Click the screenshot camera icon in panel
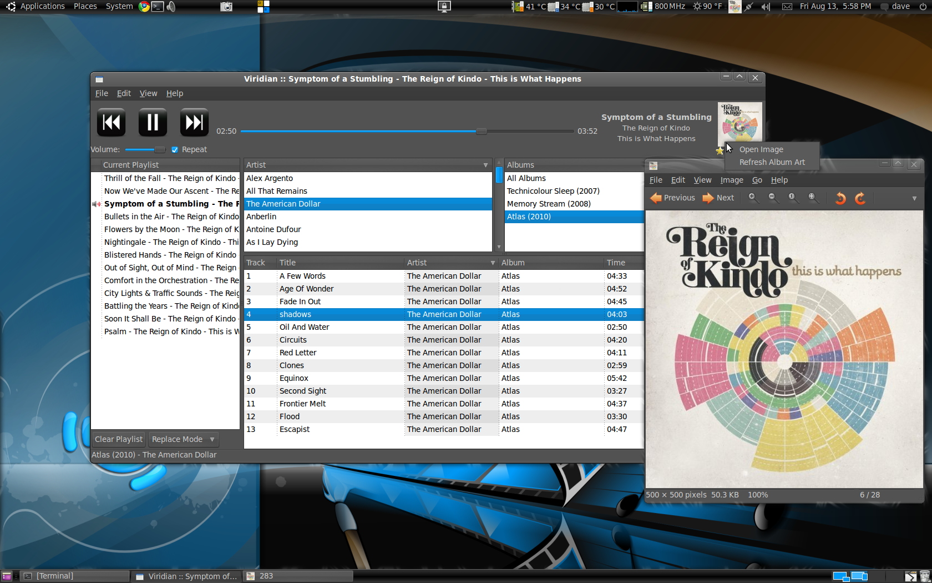The image size is (932, 583). point(226,7)
